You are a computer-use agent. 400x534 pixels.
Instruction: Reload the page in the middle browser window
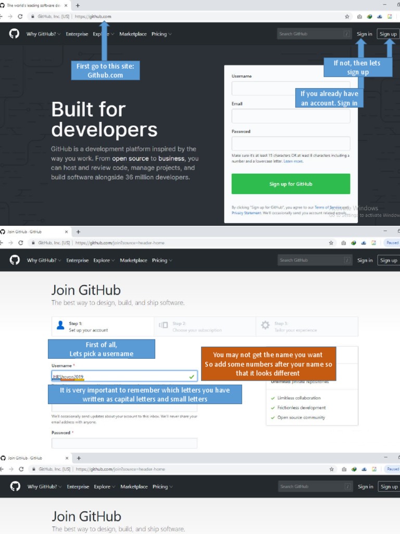click(20, 243)
